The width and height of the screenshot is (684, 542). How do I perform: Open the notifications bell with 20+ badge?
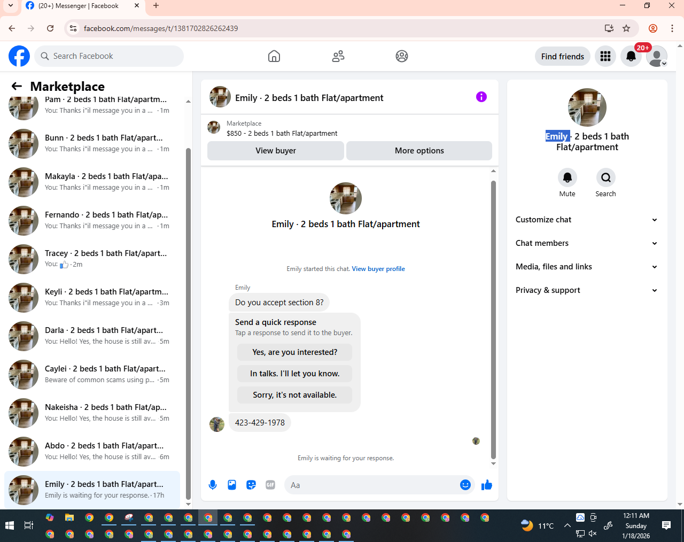(x=631, y=56)
